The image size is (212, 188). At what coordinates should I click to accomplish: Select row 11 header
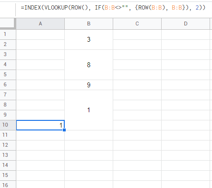pyautogui.click(x=8, y=135)
